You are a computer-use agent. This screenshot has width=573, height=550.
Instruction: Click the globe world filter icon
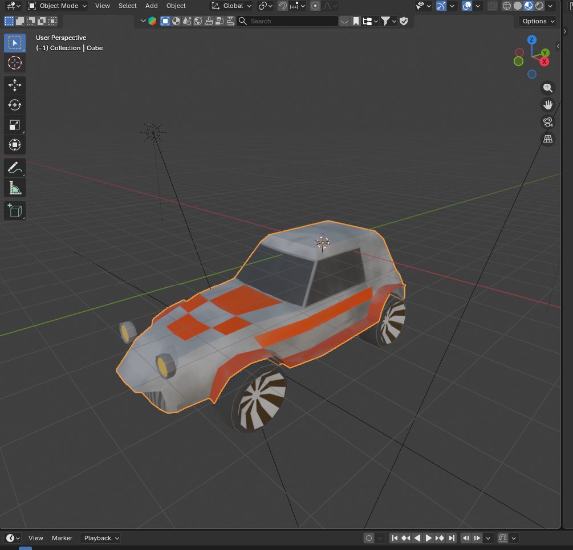[198, 21]
